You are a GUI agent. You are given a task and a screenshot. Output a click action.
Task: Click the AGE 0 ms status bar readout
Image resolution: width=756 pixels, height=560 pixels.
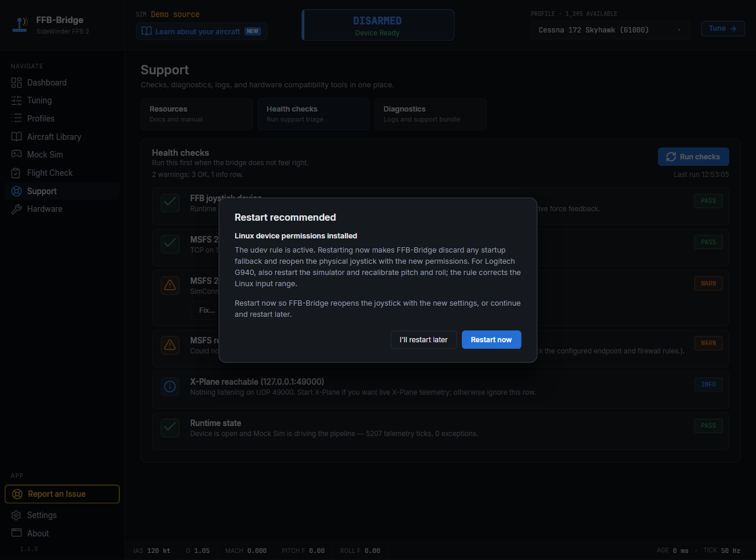[x=673, y=551]
